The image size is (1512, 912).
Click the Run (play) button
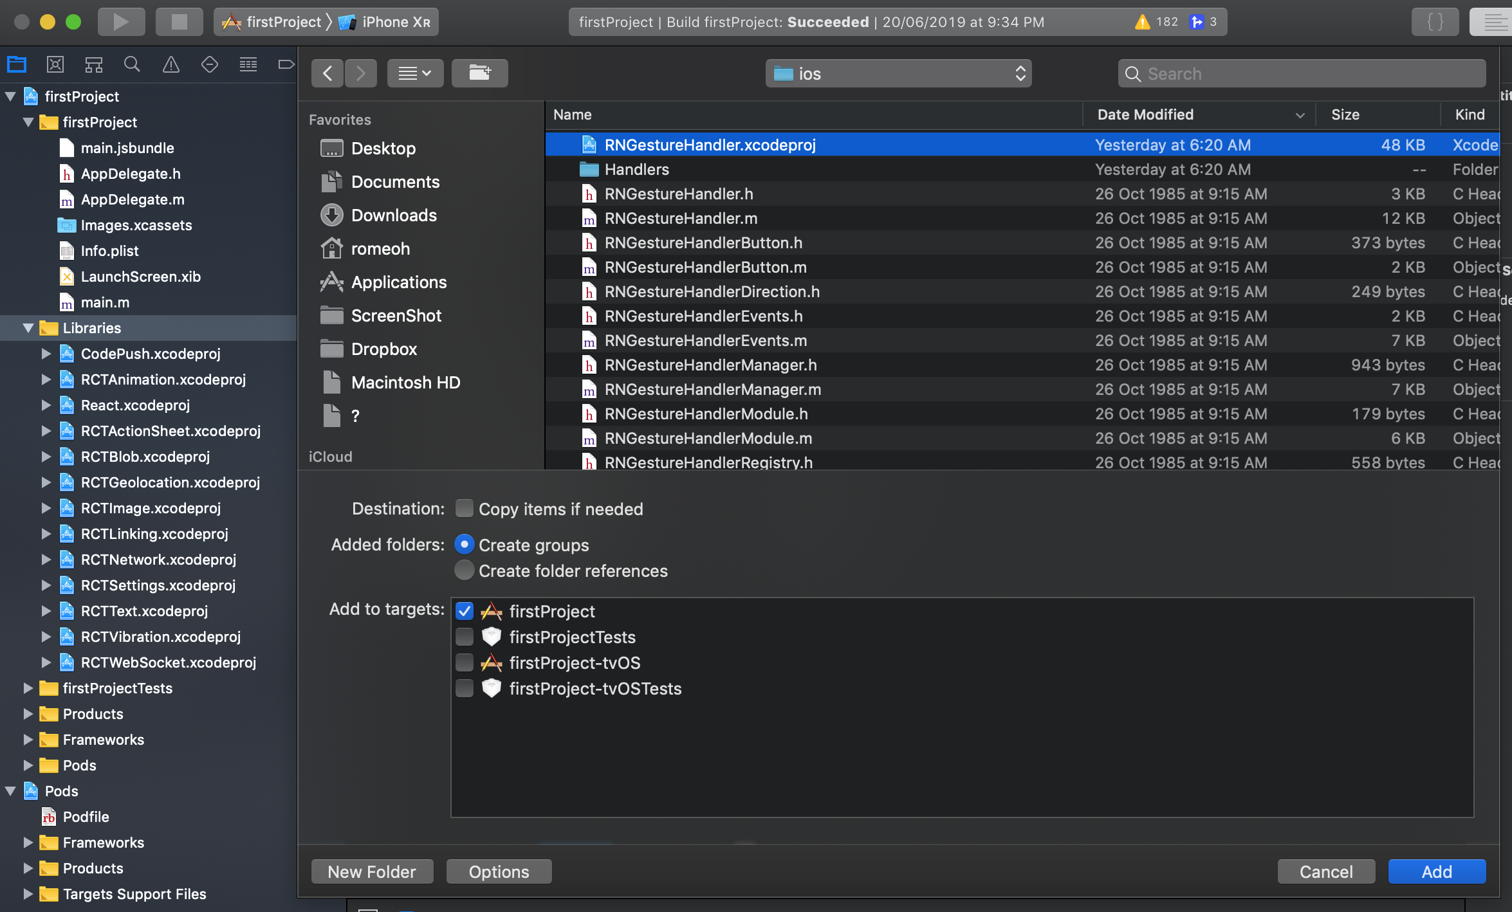click(121, 22)
